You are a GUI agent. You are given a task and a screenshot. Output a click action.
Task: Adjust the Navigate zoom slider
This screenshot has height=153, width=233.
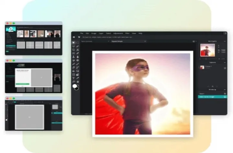point(210,59)
